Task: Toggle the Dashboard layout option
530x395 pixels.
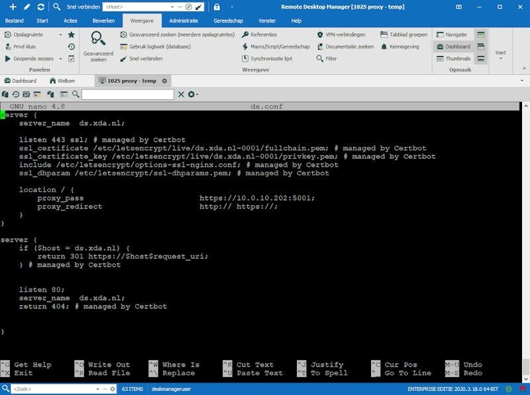Action: pos(453,46)
